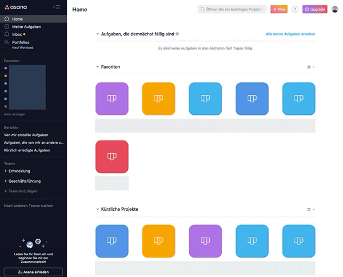
Task: Open the user profile avatar
Action: click(x=335, y=9)
